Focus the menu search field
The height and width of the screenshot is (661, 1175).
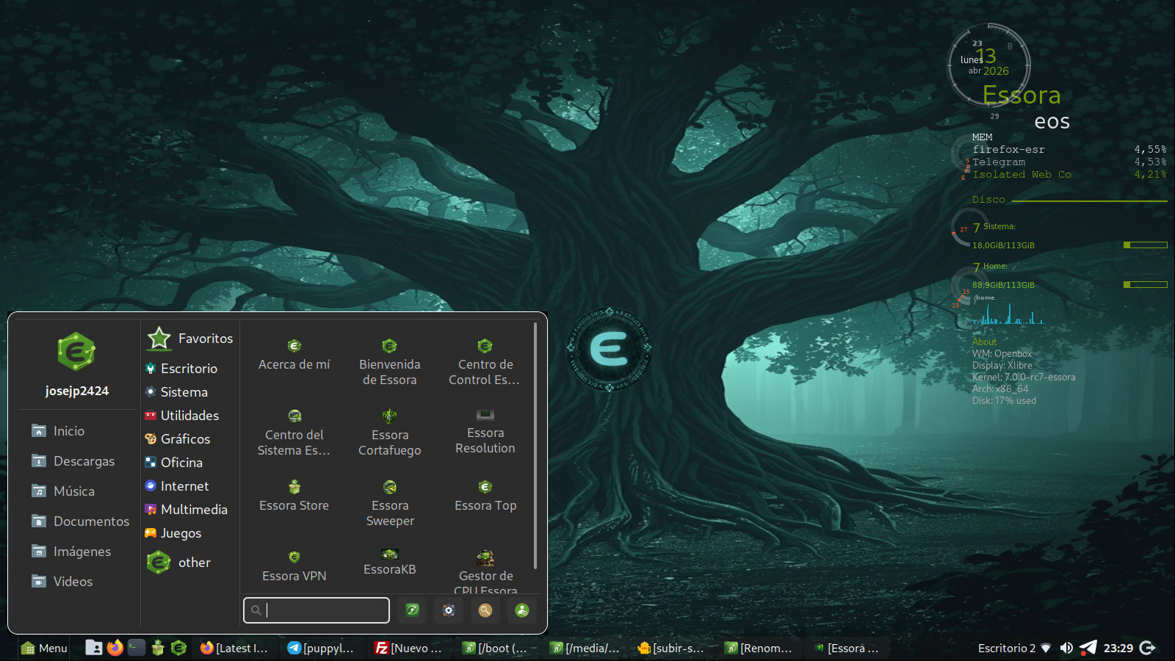pyautogui.click(x=317, y=610)
